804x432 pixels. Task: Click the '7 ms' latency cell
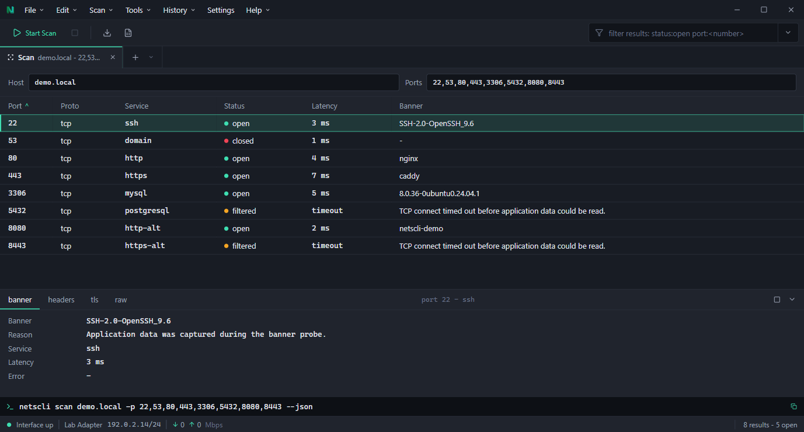tap(321, 176)
